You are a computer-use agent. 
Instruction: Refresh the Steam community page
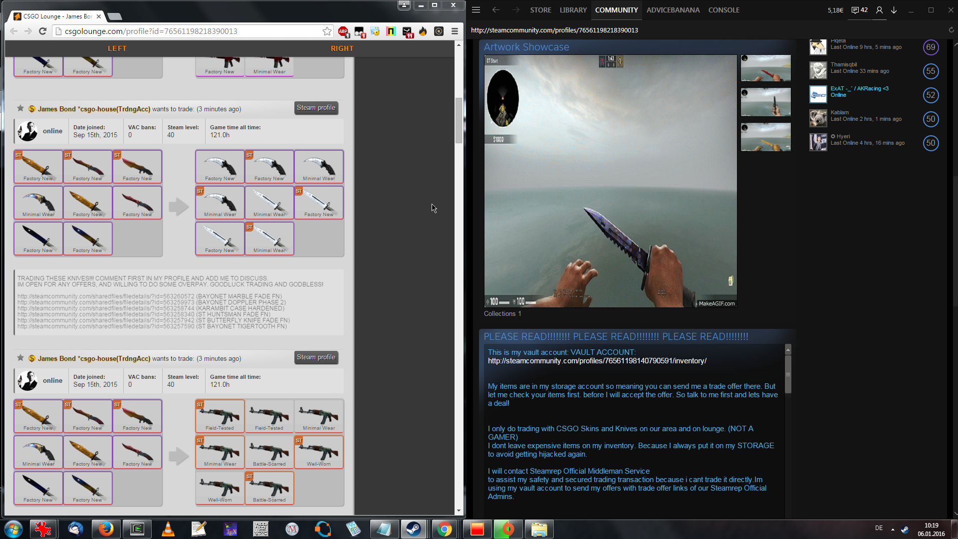point(951,30)
